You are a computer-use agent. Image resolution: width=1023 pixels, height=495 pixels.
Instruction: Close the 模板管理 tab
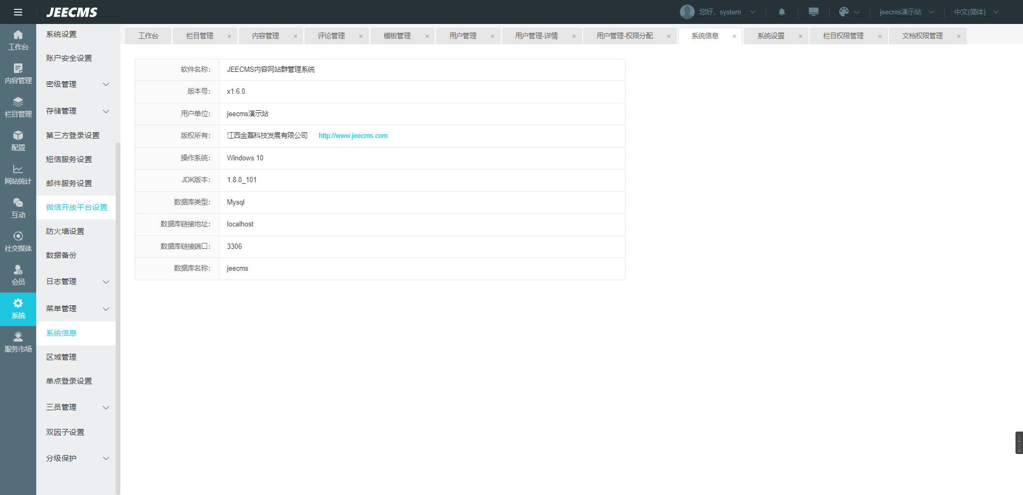427,36
